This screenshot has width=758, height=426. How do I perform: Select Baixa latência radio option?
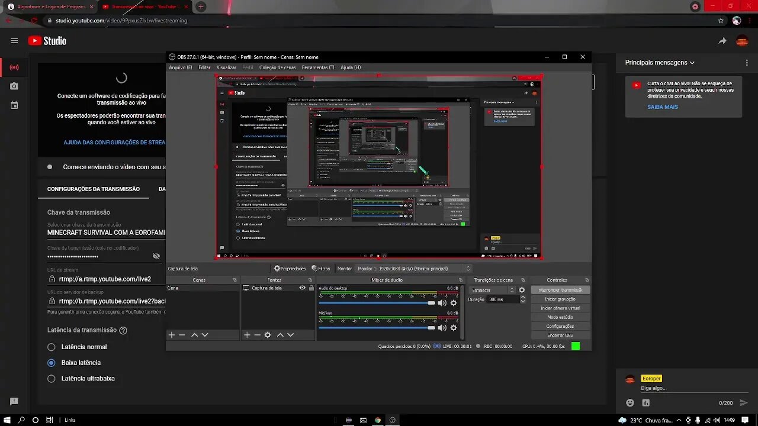click(51, 363)
